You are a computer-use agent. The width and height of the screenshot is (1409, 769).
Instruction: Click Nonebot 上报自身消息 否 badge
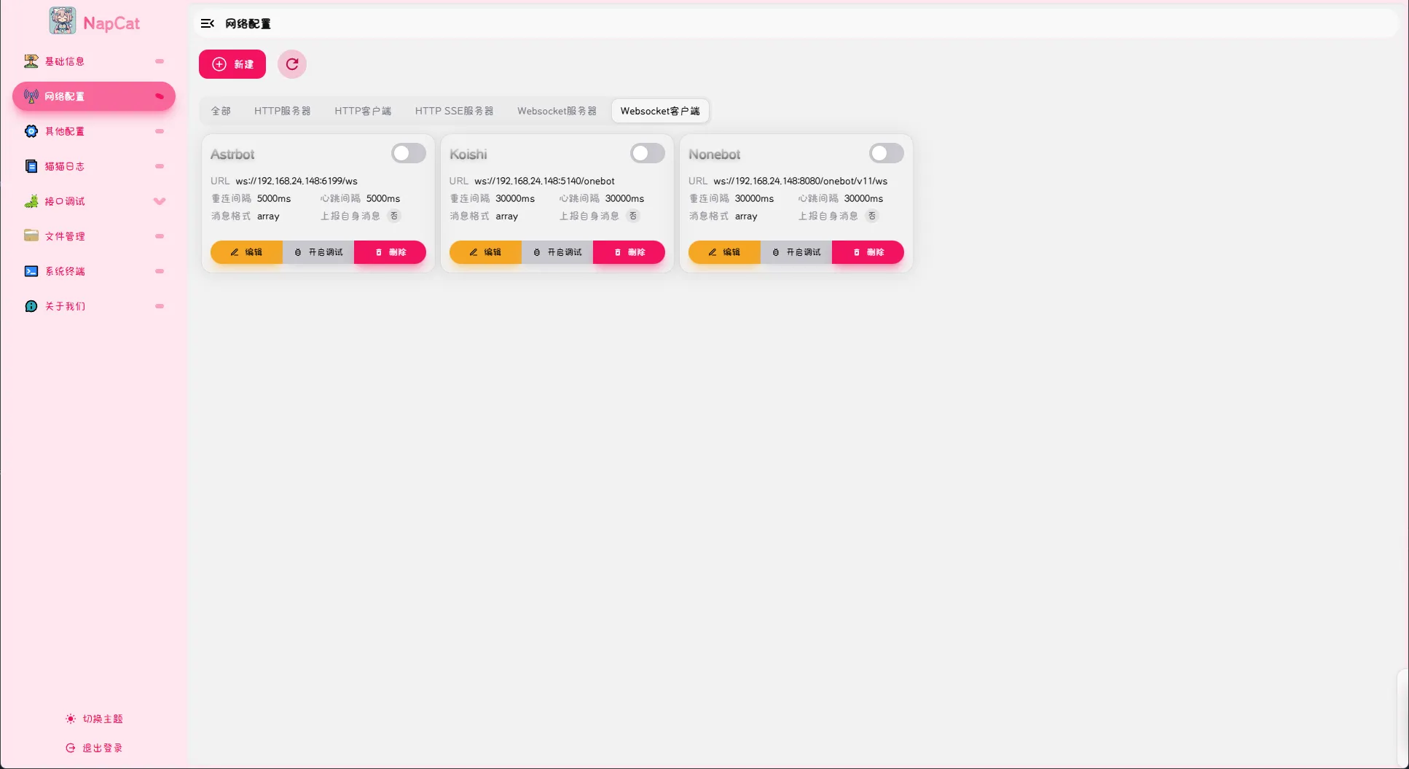pos(872,216)
